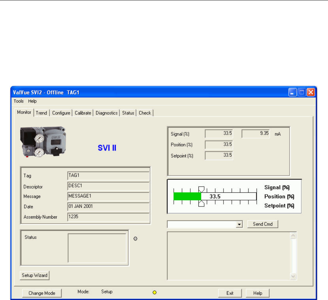Click the Setpoint (%) value field
328x300 pixels.
tap(219, 156)
